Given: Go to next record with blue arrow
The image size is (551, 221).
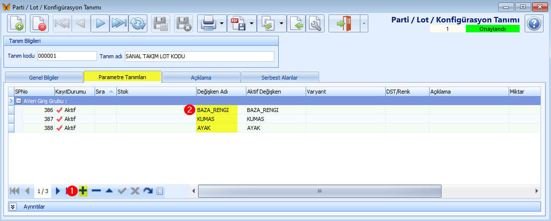Looking at the screenshot, I should 100,23.
